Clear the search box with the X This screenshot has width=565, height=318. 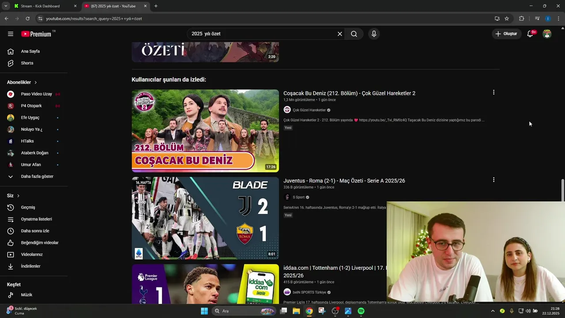340,34
